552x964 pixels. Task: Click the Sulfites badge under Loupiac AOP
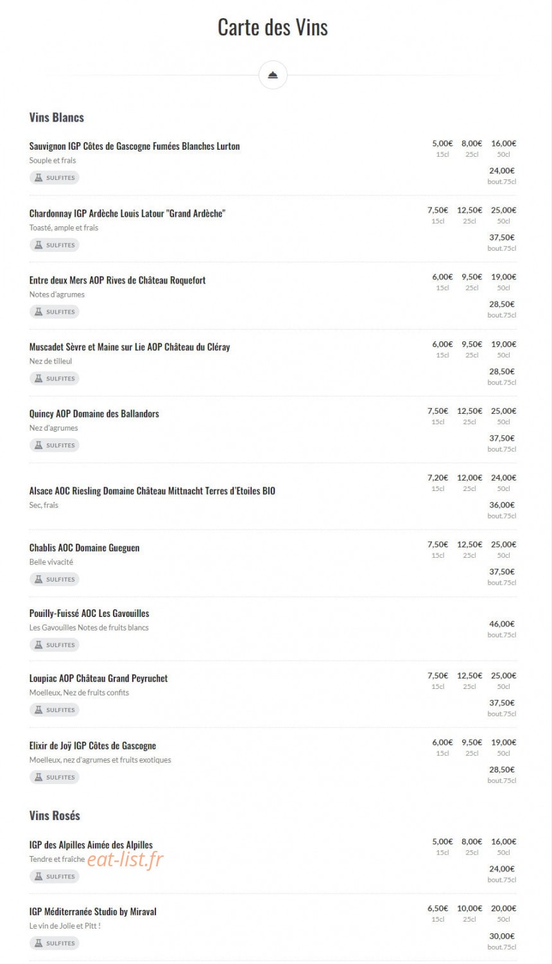tap(55, 710)
